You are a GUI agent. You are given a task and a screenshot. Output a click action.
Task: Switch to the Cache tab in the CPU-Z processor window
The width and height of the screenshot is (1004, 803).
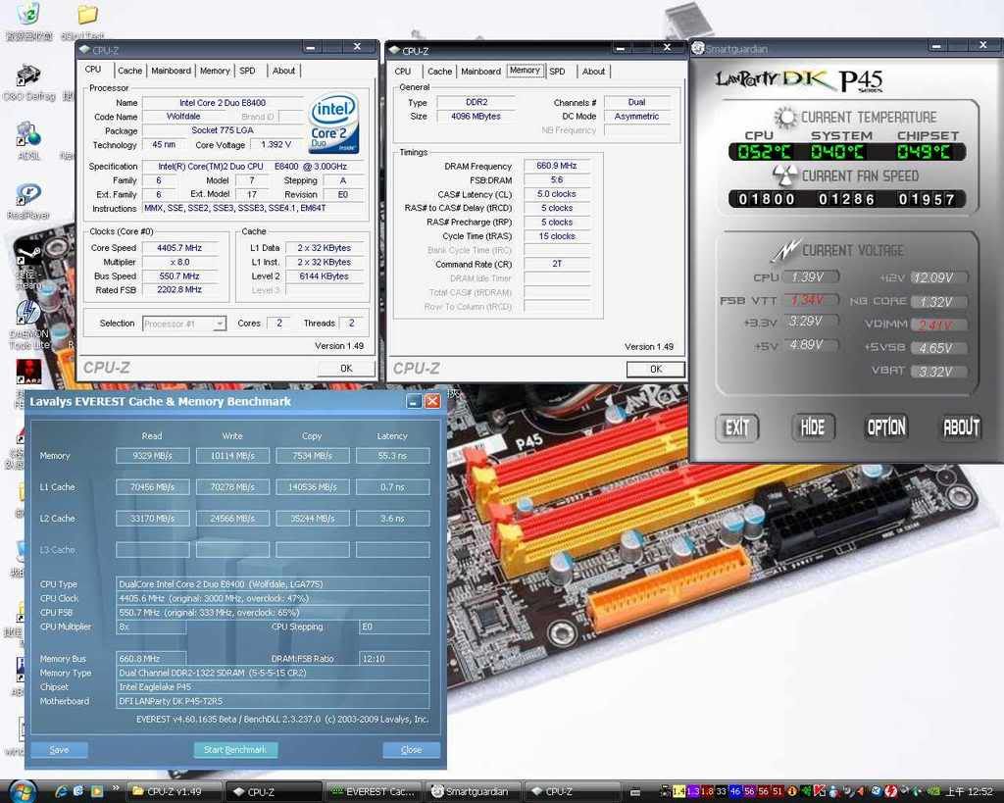tap(130, 71)
